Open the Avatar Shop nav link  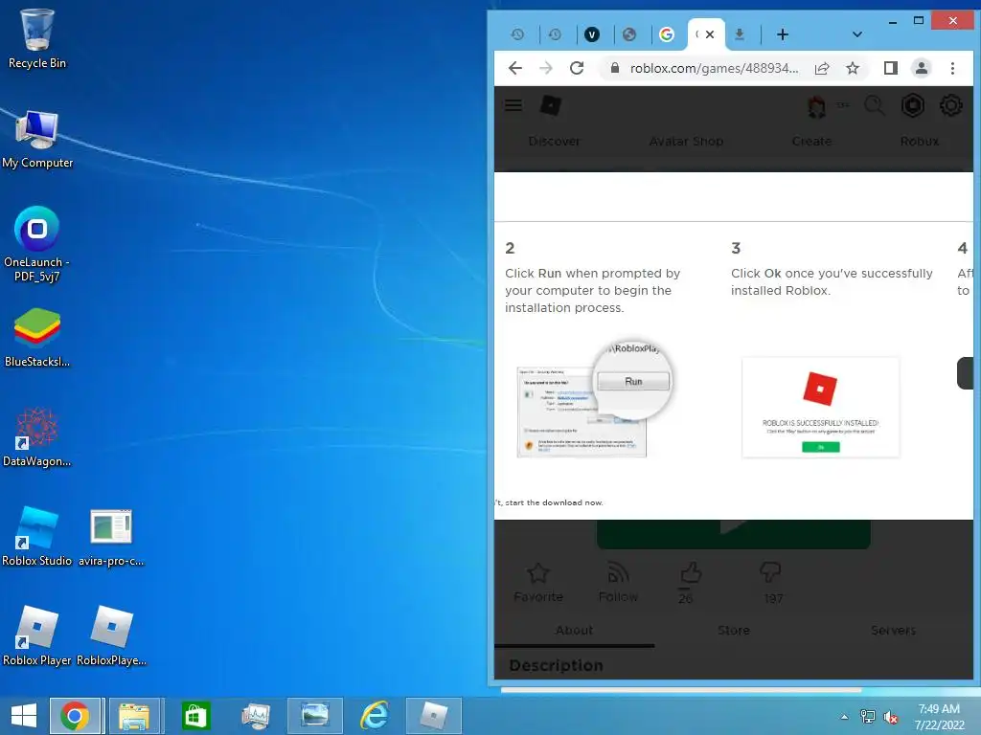tap(686, 142)
